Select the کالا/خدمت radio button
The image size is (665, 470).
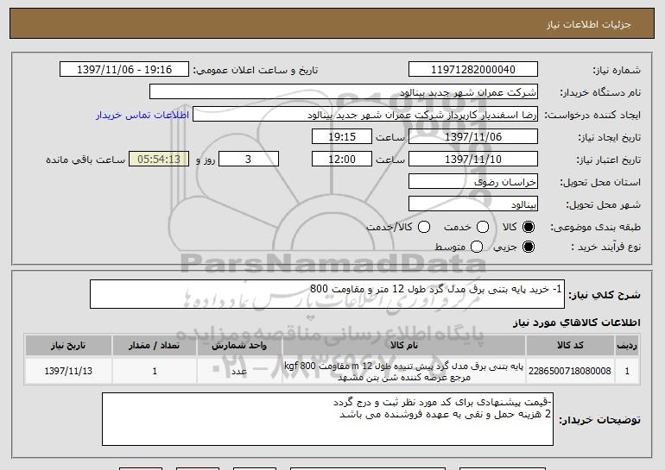point(424,227)
